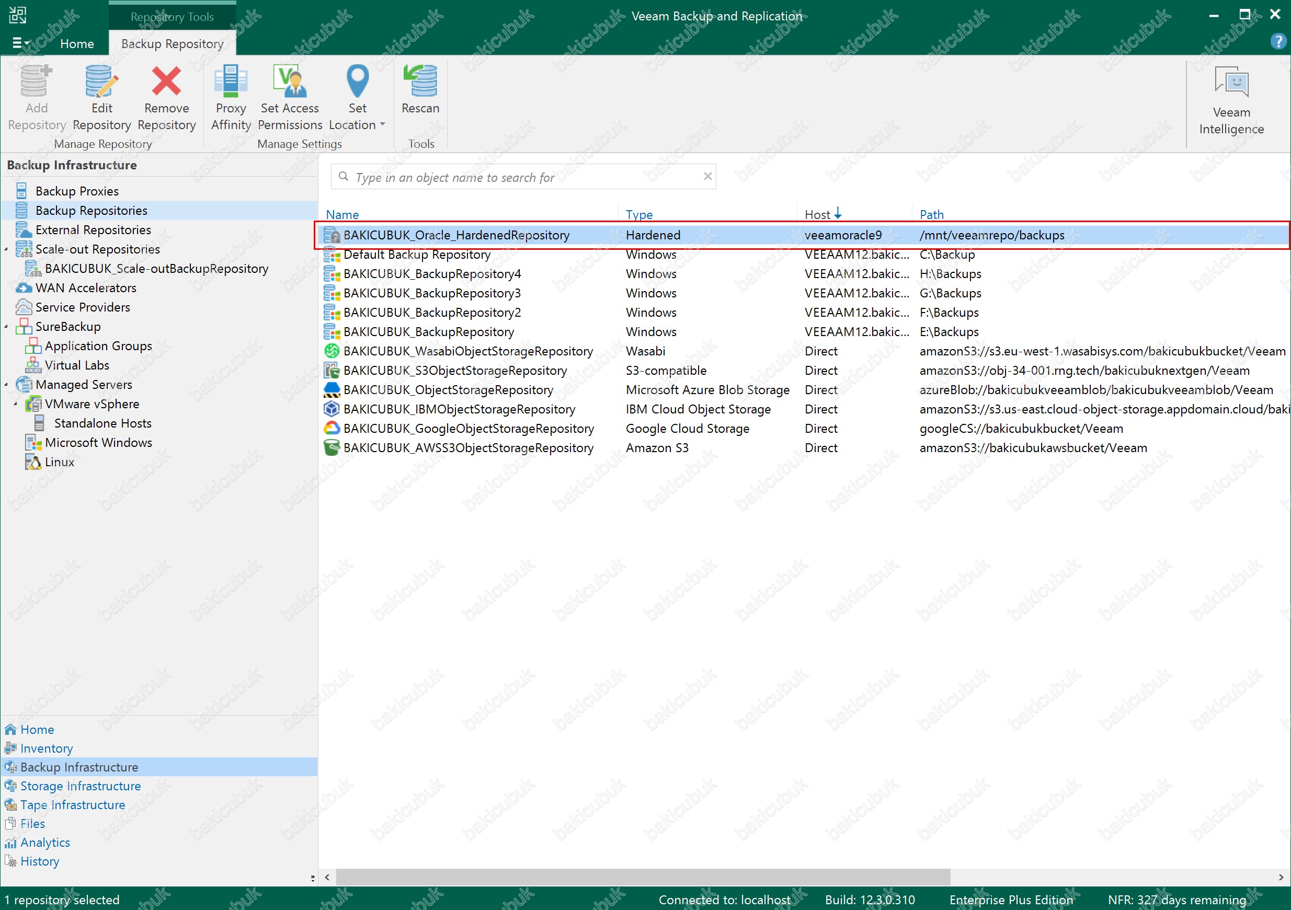1291x910 pixels.
Task: Click the scrollbar right arrow
Action: tap(1281, 877)
